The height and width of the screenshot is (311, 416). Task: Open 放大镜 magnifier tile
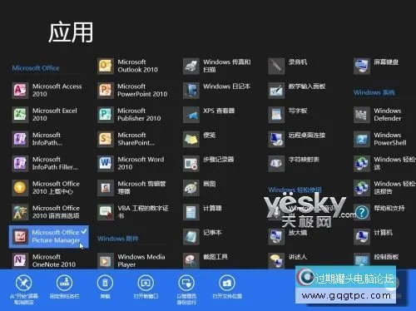tap(288, 236)
